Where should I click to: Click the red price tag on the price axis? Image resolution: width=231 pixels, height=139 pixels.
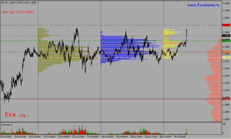coord(226,25)
